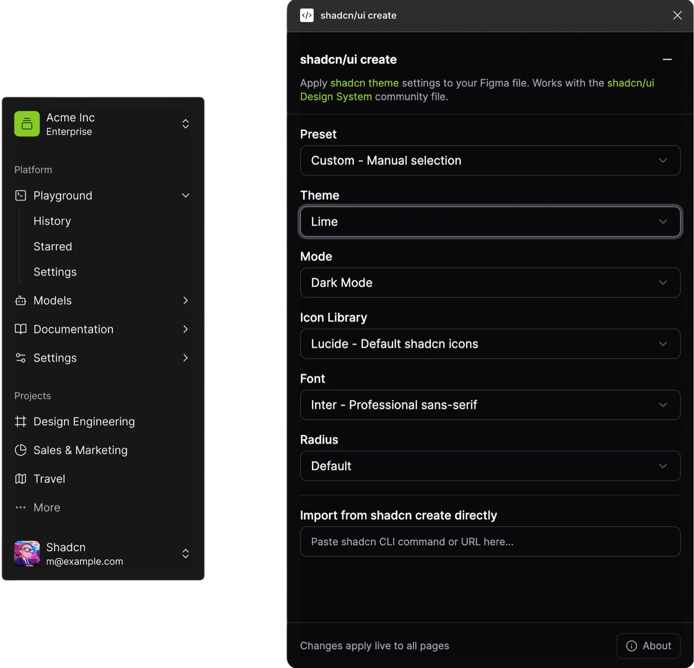Open the Models menu item
This screenshot has height=668, width=694.
click(x=103, y=300)
